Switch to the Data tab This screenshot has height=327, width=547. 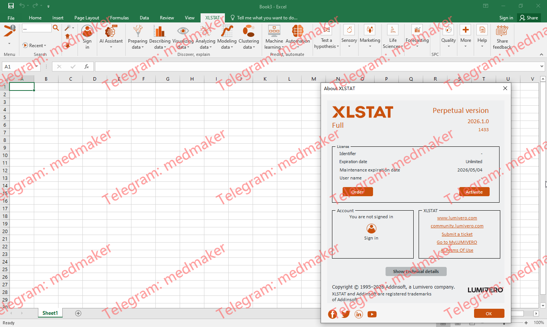click(x=144, y=18)
